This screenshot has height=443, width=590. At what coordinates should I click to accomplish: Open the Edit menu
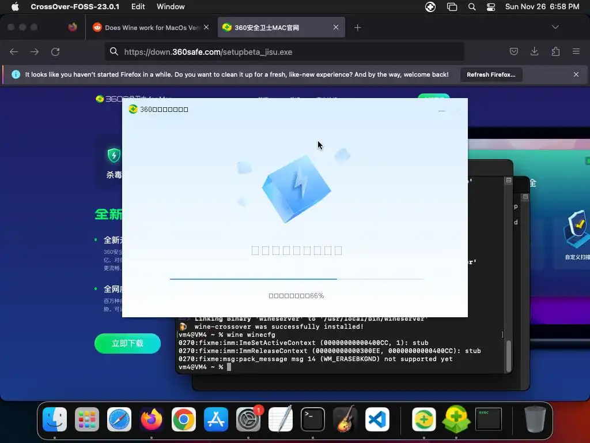pos(138,6)
